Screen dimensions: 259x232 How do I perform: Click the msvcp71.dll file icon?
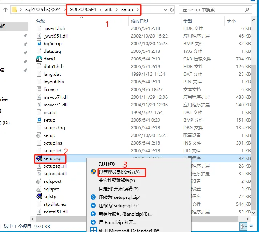tap(39, 97)
